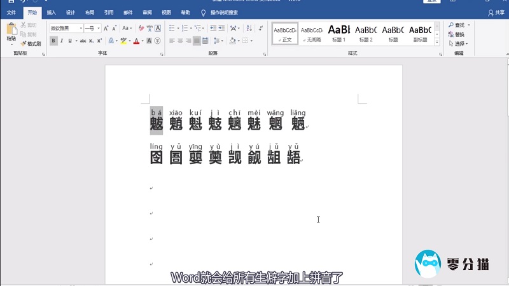Open the font size dropdown (一号)
This screenshot has width=509, height=286.
point(99,28)
